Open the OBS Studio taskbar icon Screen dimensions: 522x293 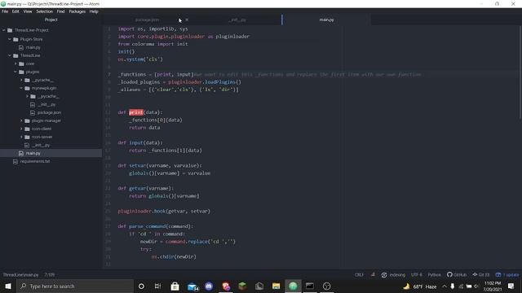326,286
